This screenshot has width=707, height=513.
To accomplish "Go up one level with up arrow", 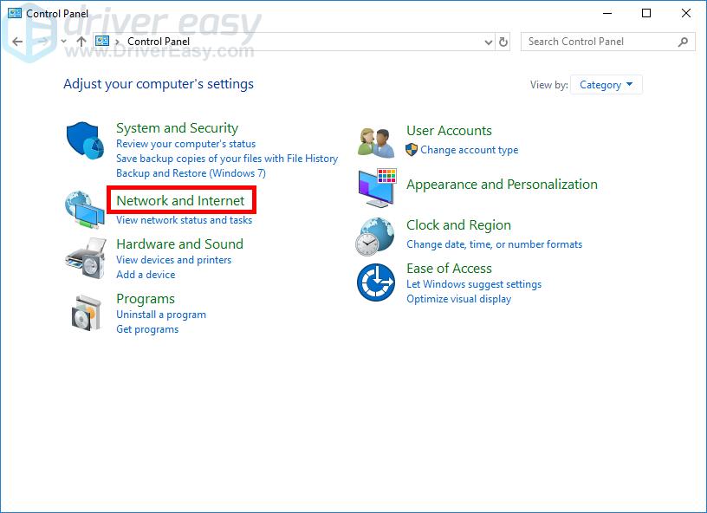I will tap(81, 42).
